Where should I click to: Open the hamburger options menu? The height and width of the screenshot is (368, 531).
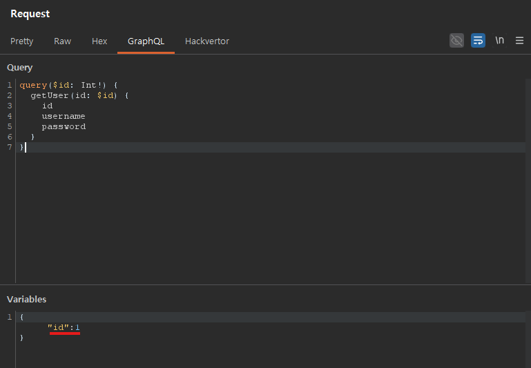coord(519,41)
